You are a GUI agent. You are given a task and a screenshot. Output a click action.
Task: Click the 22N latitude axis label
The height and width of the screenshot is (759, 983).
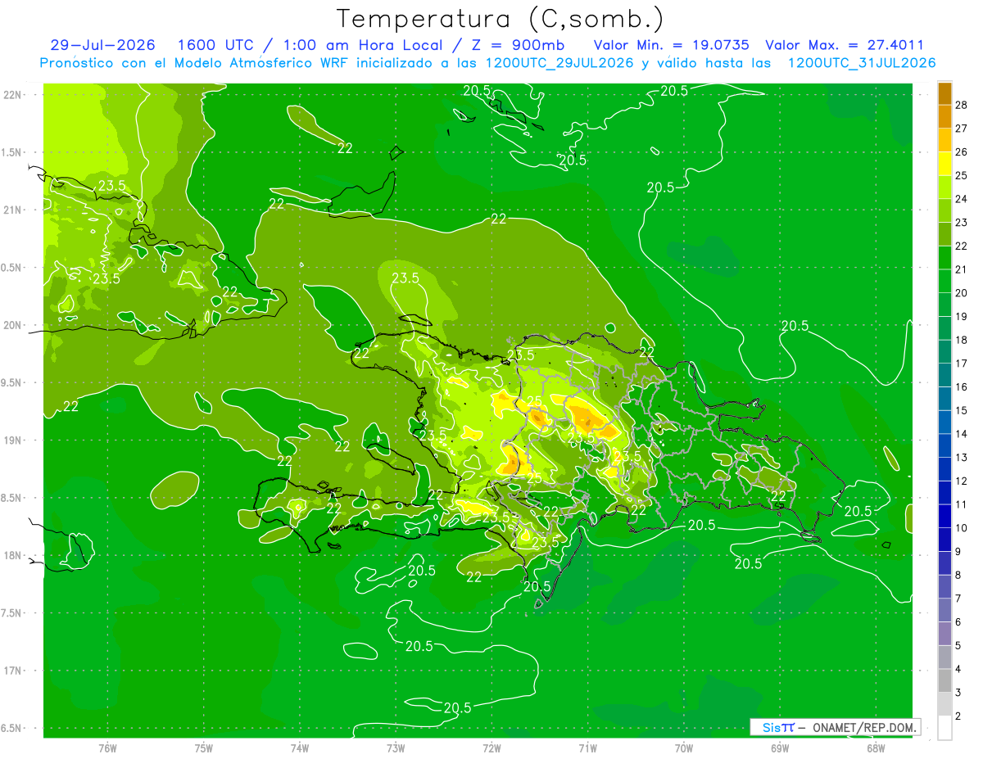[13, 94]
